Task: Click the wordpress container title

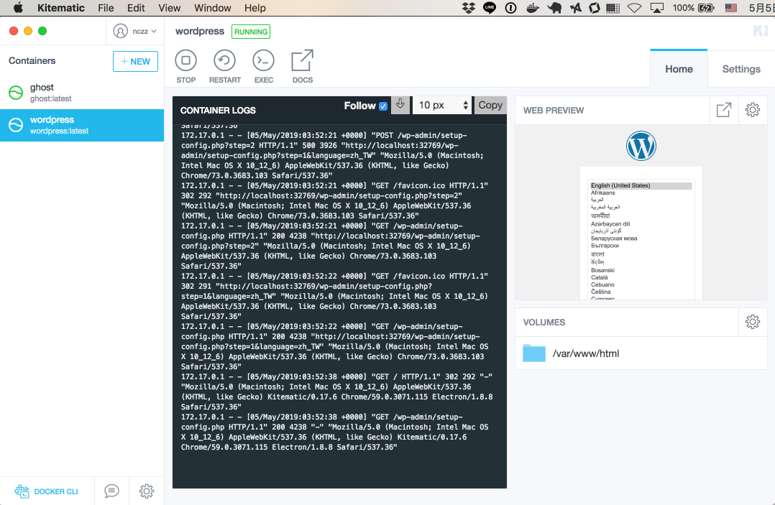Action: pyautogui.click(x=200, y=31)
